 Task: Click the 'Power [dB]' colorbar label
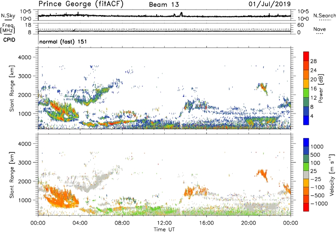321,88
